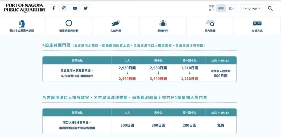Click the discounted price 1,210日圓

click(189, 79)
